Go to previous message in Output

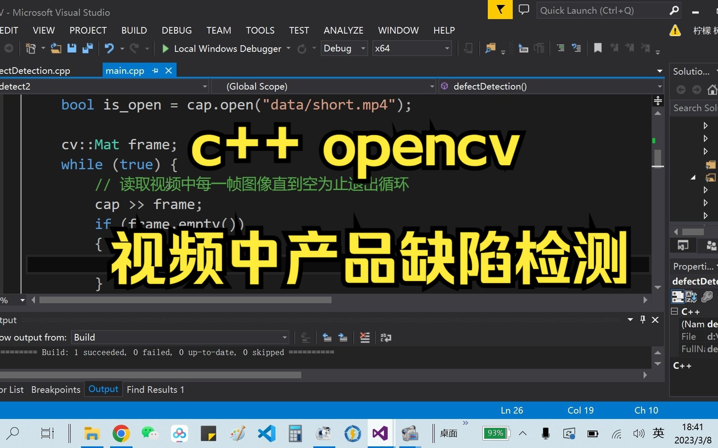coord(327,337)
